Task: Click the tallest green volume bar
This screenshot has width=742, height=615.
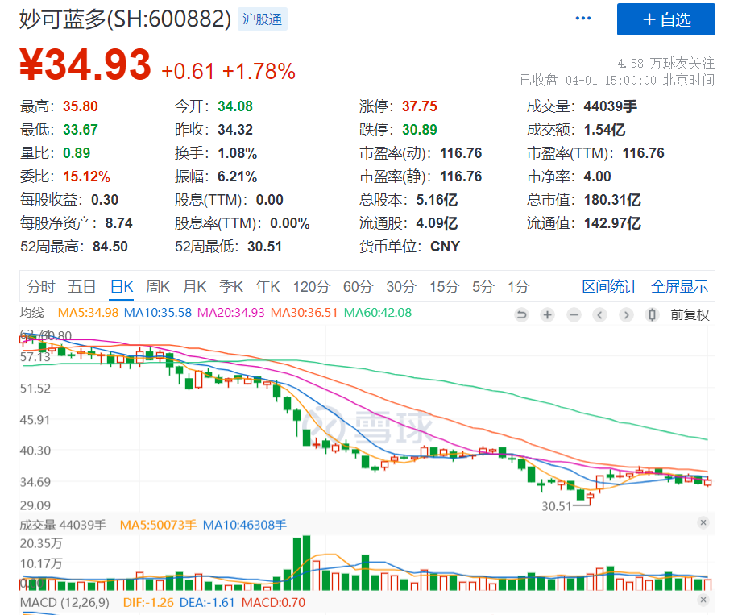Action: tap(306, 563)
